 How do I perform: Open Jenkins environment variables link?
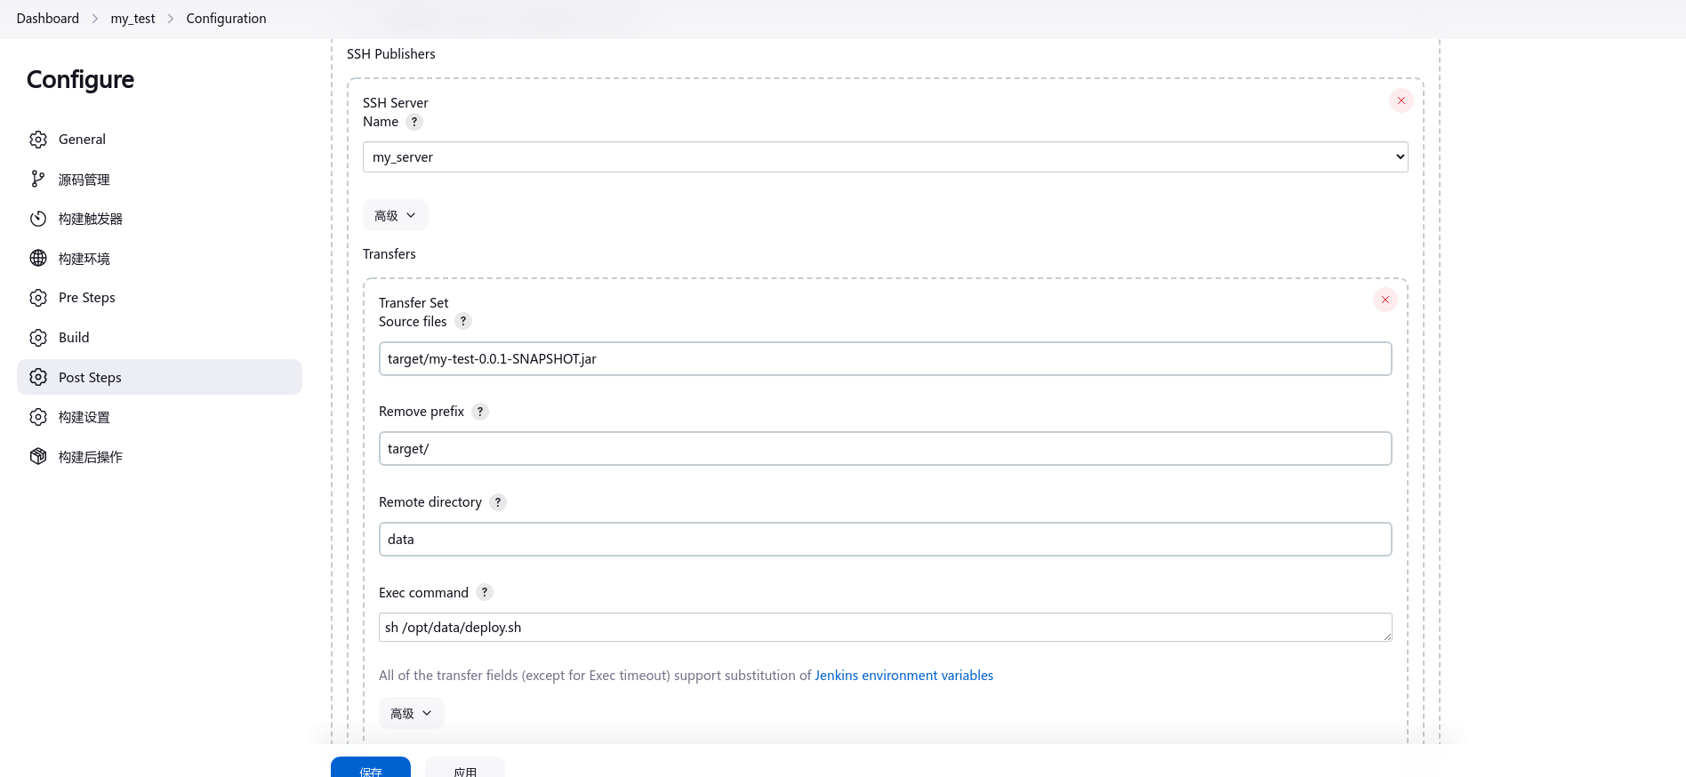click(903, 676)
